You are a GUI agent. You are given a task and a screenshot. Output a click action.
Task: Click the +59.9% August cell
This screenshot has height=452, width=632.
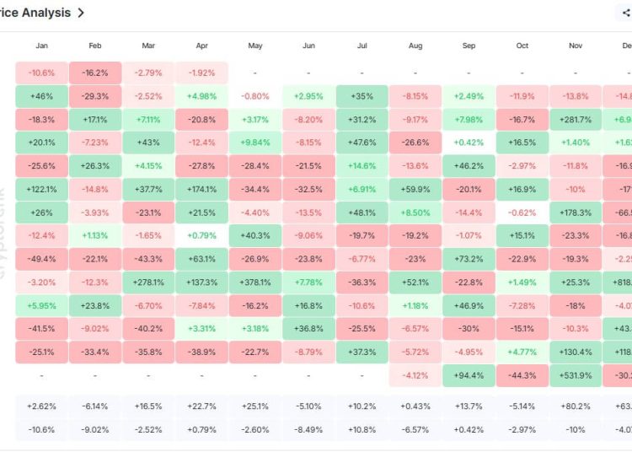(x=415, y=189)
